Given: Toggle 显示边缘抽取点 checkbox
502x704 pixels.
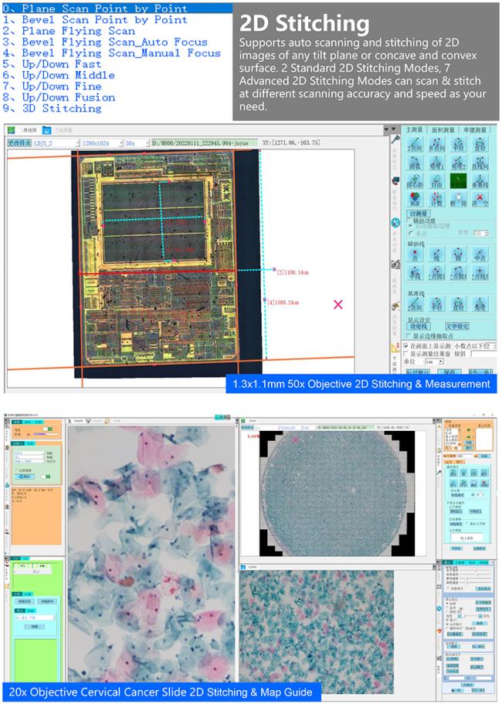Looking at the screenshot, I should pos(409,335).
